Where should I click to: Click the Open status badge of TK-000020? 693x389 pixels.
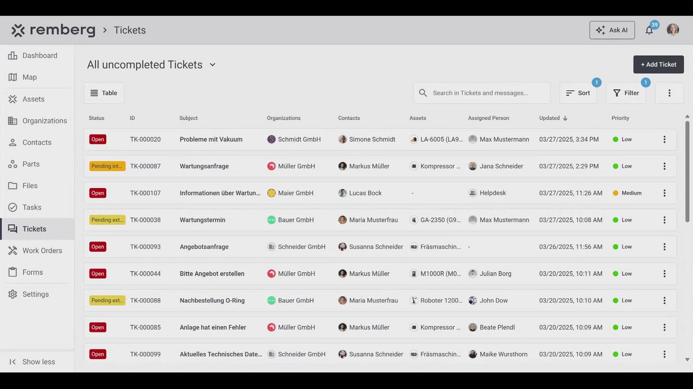[97, 139]
